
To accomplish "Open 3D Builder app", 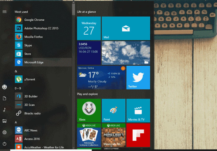I will tap(43, 96).
